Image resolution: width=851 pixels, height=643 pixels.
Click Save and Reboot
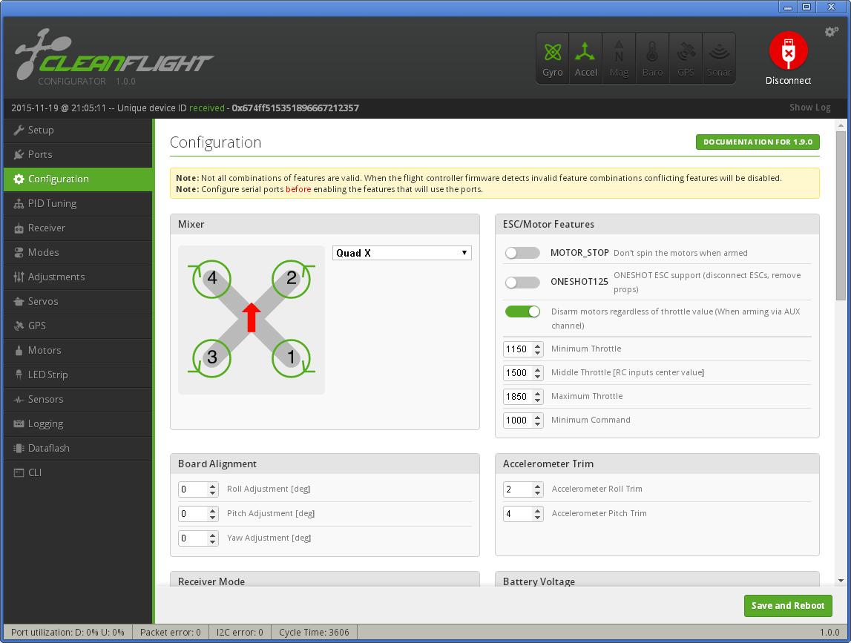click(787, 606)
